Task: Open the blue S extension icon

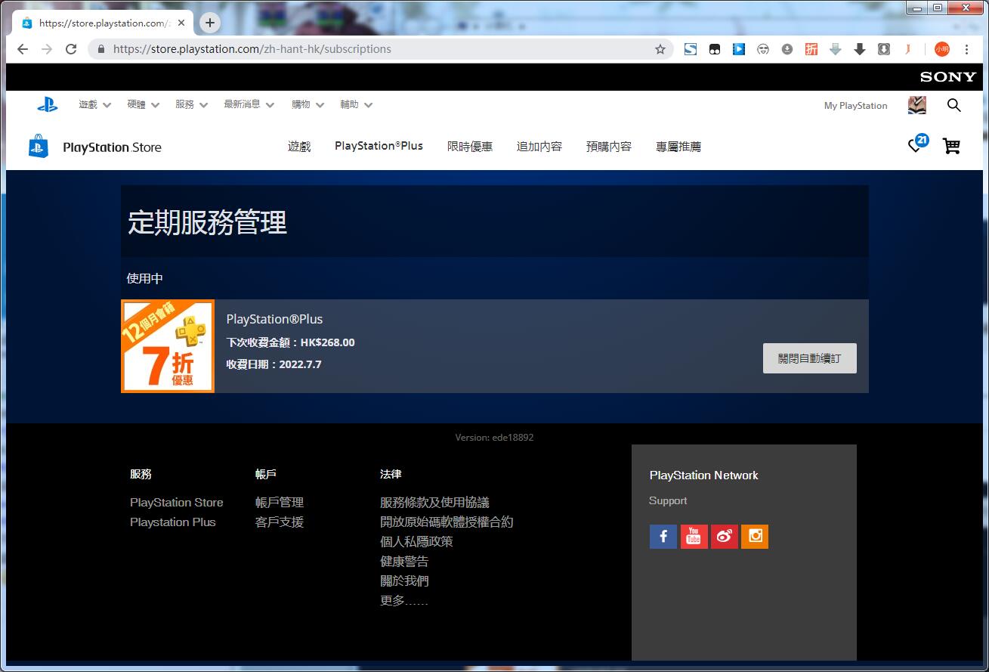Action: 691,49
